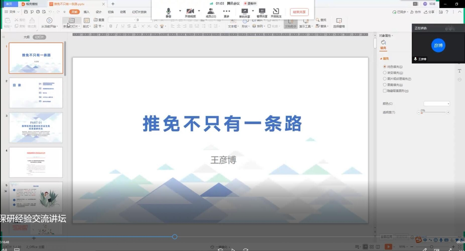Open the font name combo box
This screenshot has height=251, width=465.
[122, 20]
